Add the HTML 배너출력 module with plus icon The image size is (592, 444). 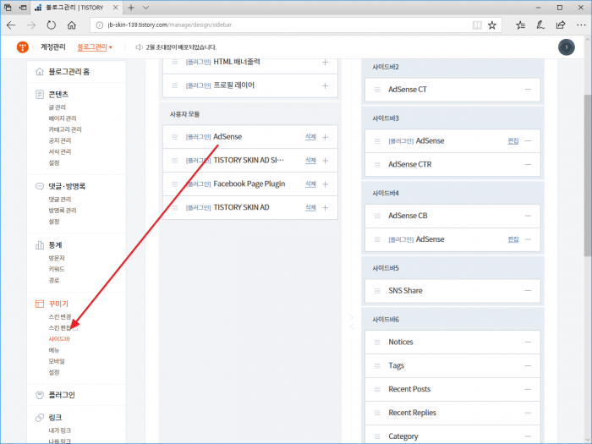325,63
